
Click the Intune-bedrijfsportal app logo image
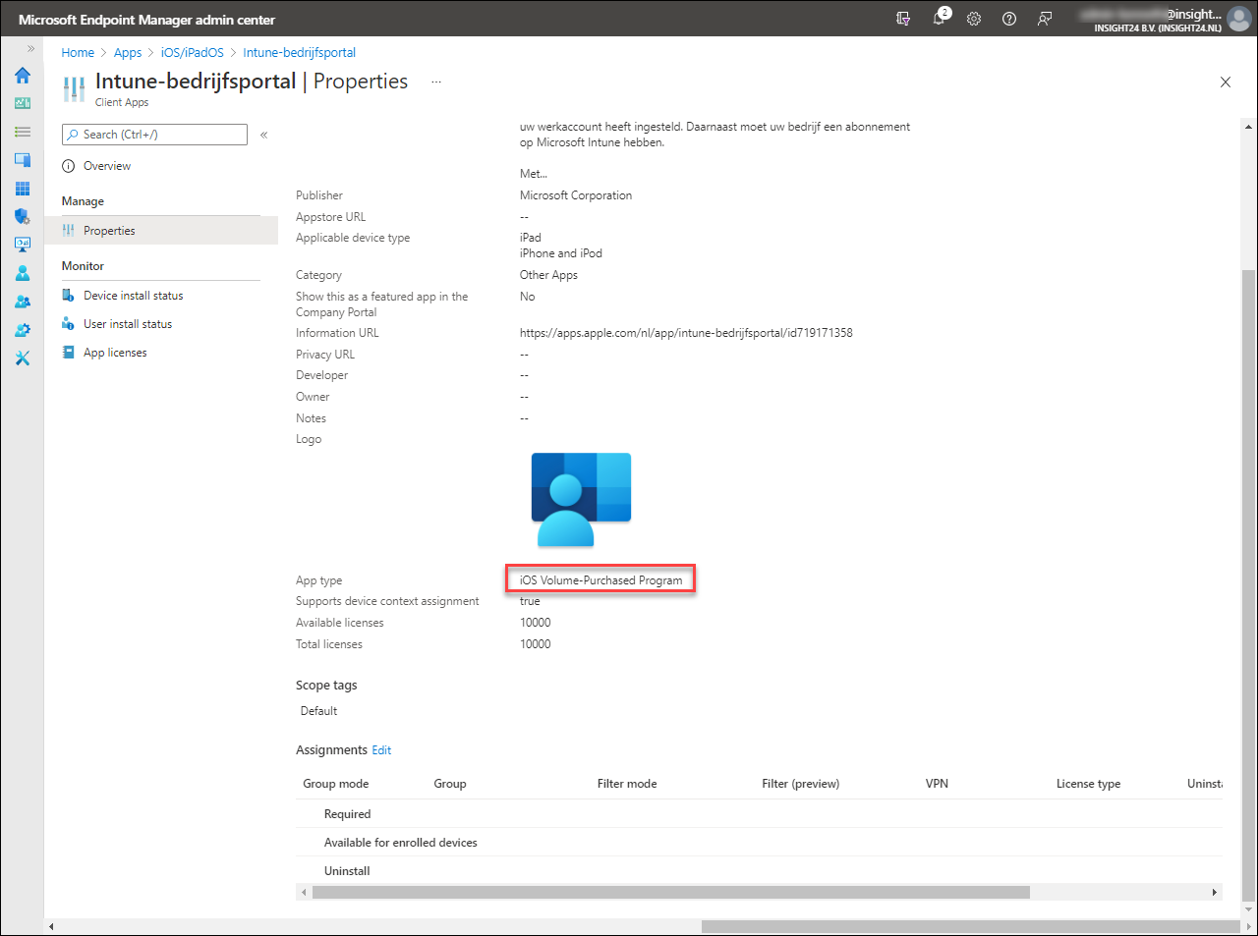coord(581,499)
